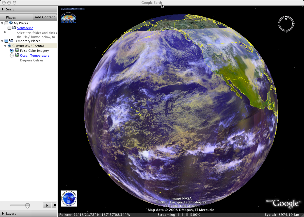304x217 pixels.
Task: Select the False Color Imagery label
Action: click(34, 51)
